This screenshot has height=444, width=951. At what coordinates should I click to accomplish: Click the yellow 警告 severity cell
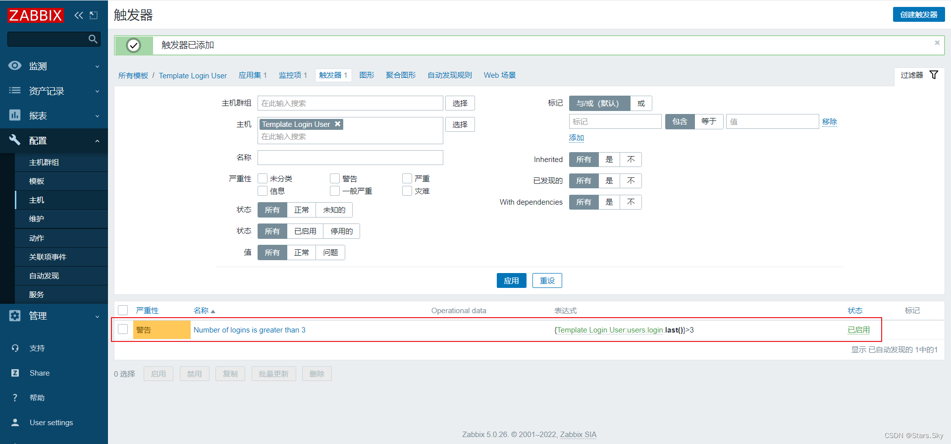(161, 330)
